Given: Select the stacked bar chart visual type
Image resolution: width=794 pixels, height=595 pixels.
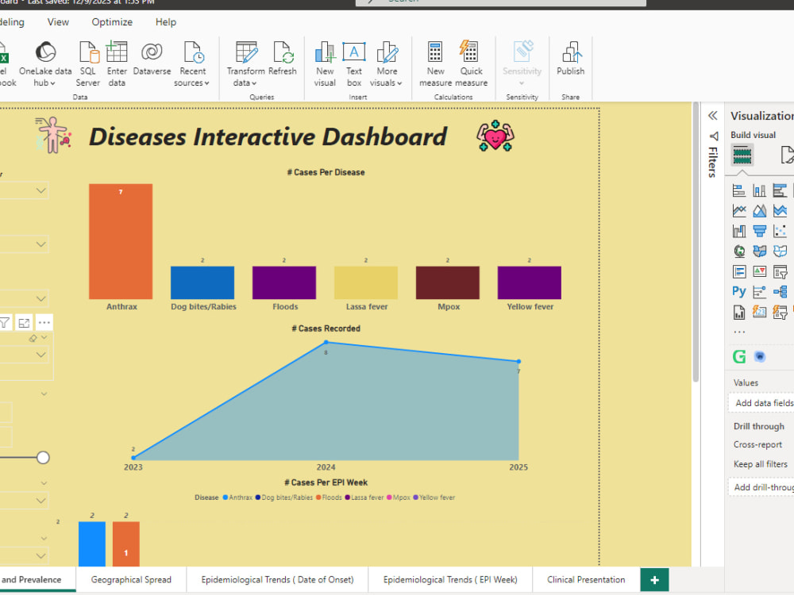Looking at the screenshot, I should pos(739,190).
